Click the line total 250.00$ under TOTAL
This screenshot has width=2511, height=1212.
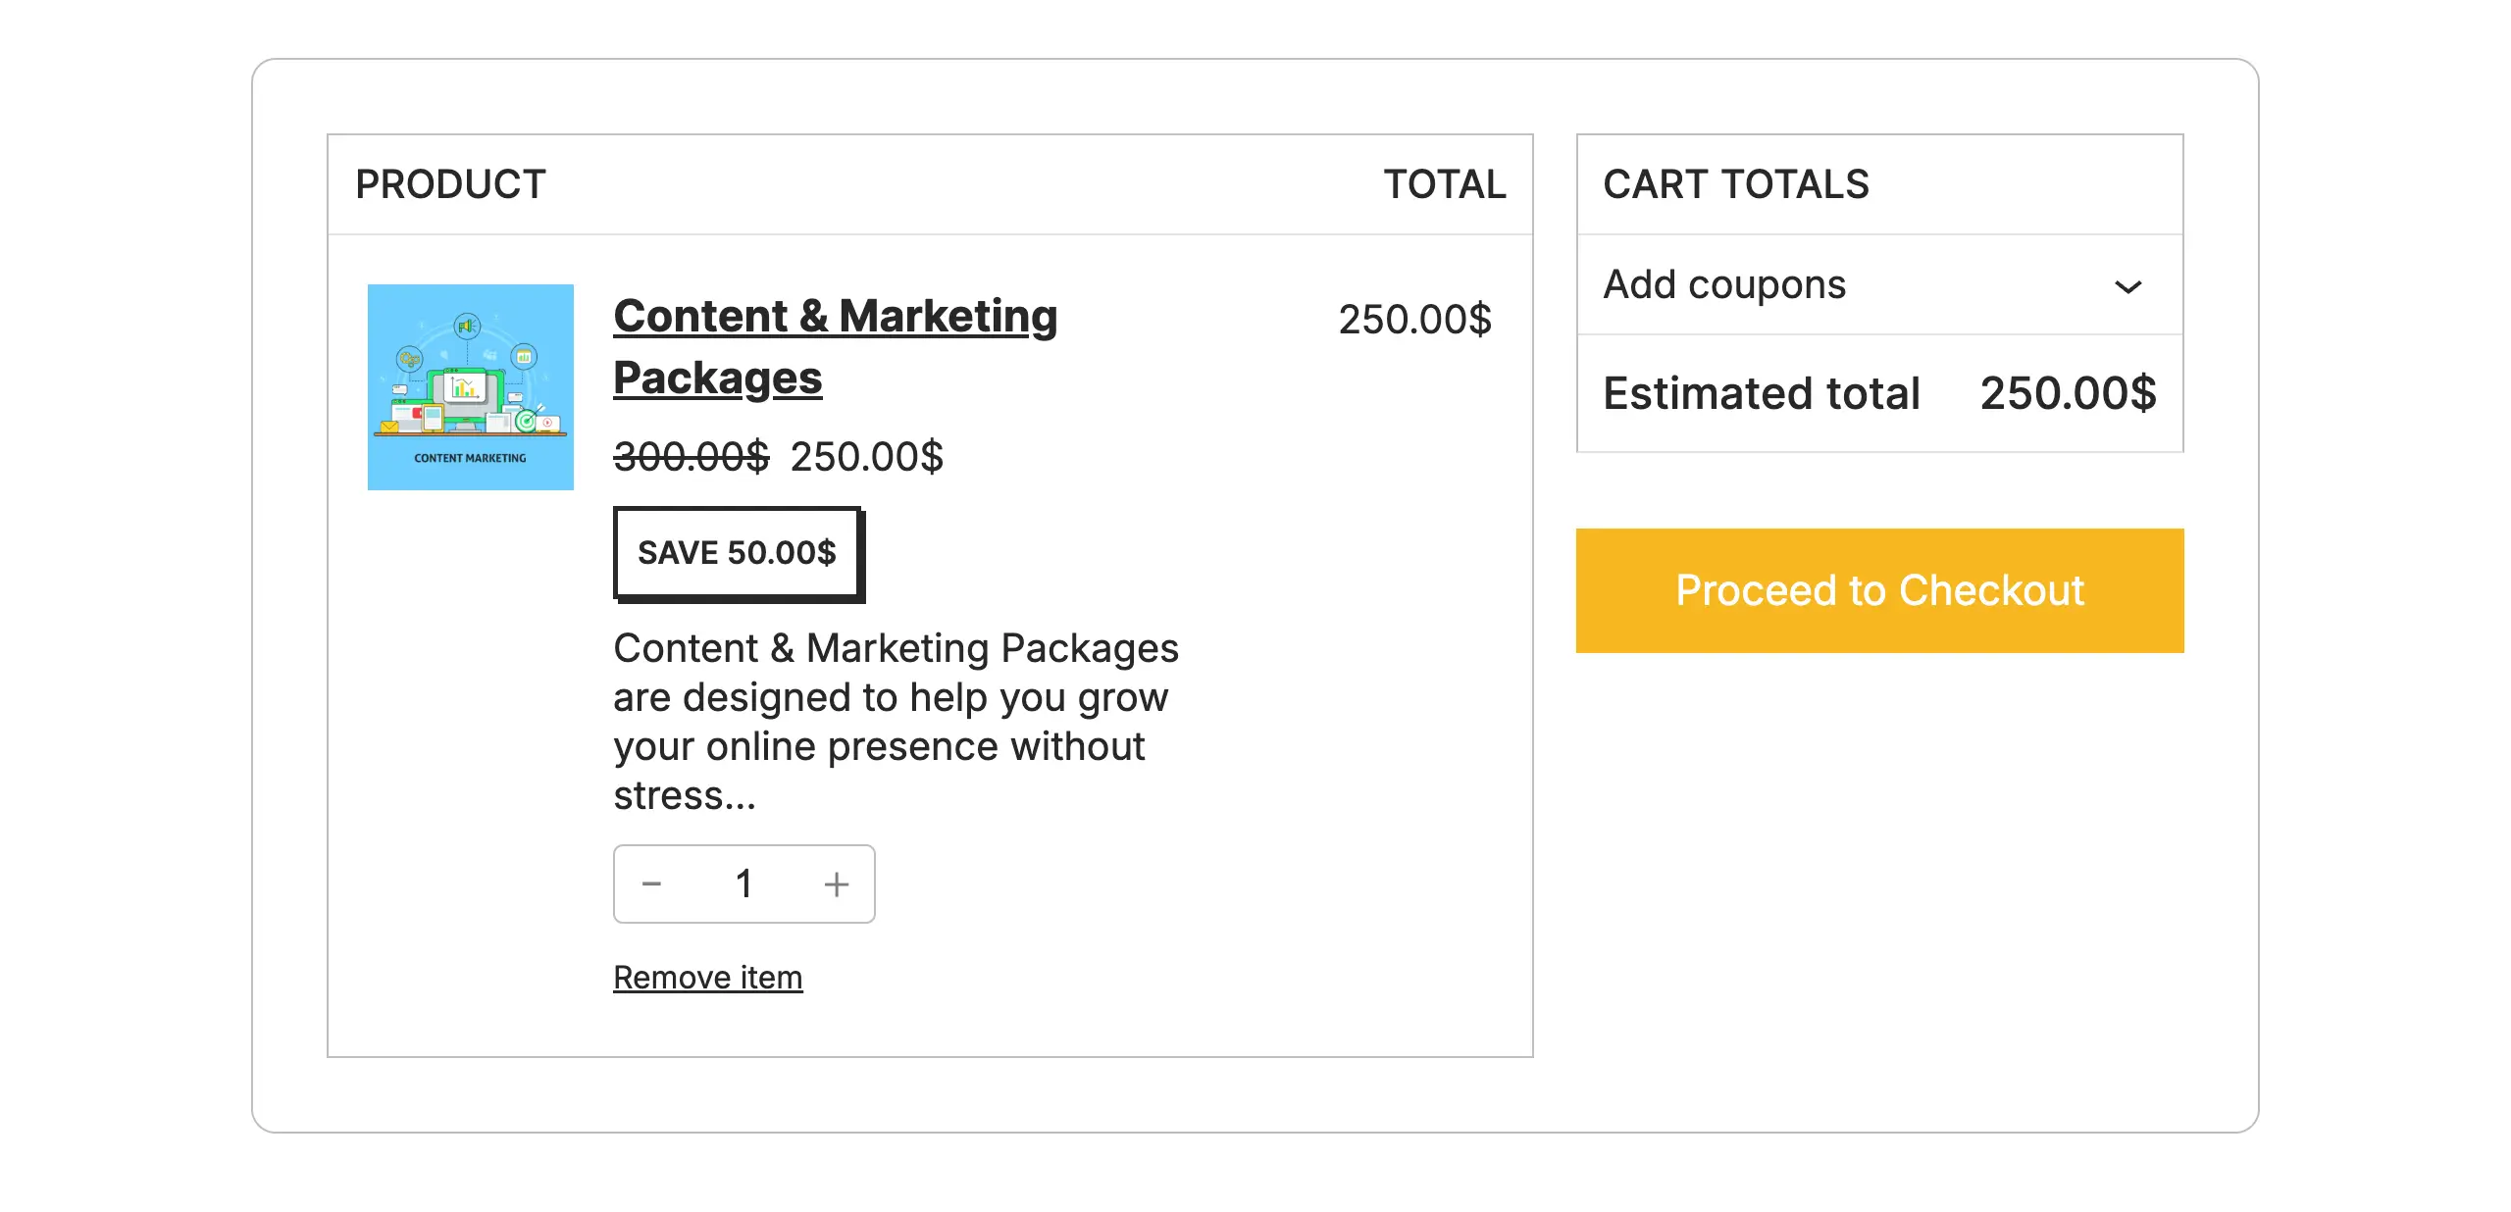coord(1413,320)
